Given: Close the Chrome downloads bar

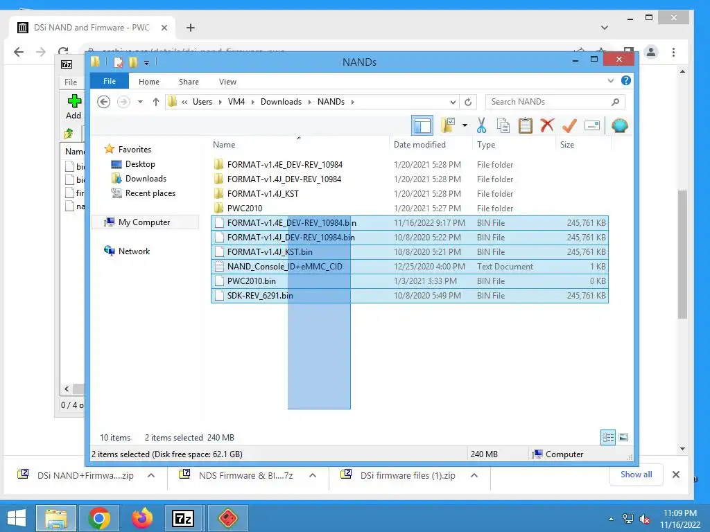Looking at the screenshot, I should click(x=675, y=475).
